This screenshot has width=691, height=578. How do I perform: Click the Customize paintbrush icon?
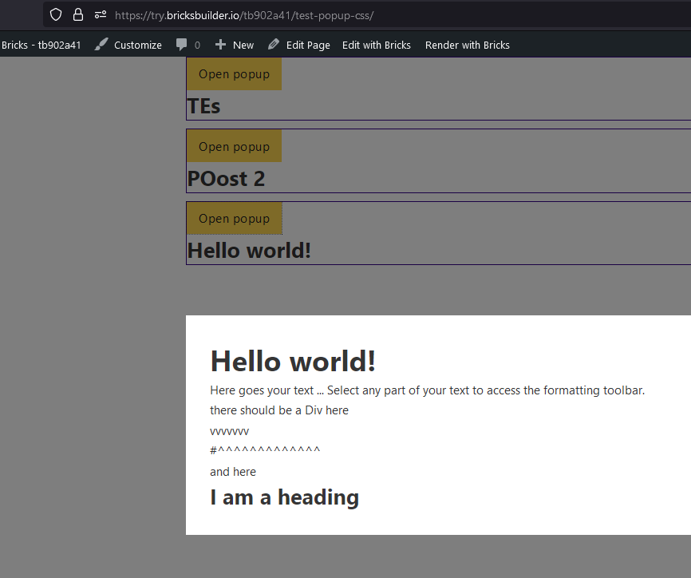tap(101, 45)
